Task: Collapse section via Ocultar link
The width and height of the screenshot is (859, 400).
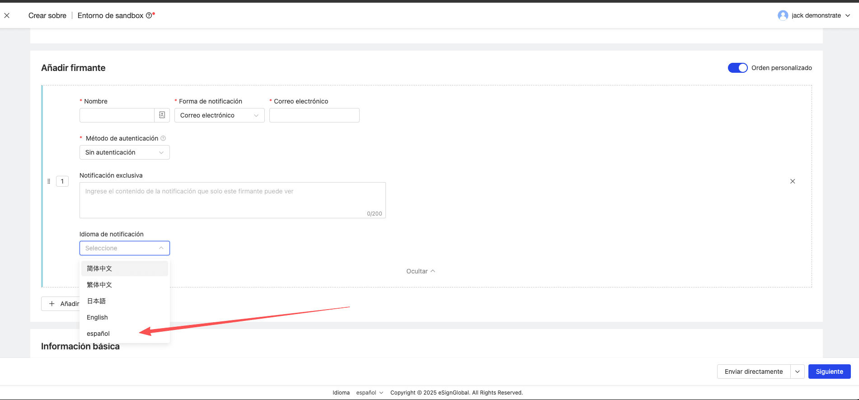Action: tap(420, 271)
